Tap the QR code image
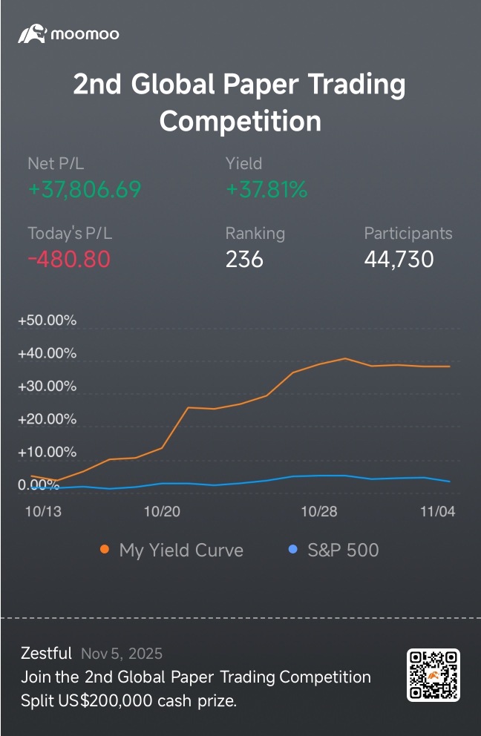481x736 pixels. coord(433,674)
